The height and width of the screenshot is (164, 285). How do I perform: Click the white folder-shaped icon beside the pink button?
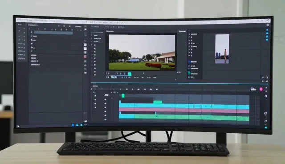(x=253, y=89)
